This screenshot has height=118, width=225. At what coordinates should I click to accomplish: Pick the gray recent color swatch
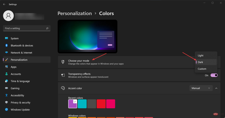click(x=92, y=104)
